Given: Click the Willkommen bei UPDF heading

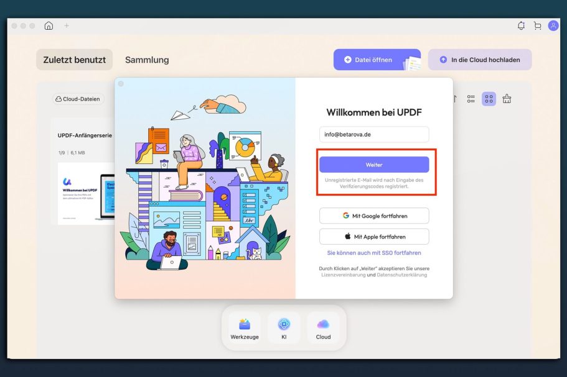Looking at the screenshot, I should click(374, 112).
